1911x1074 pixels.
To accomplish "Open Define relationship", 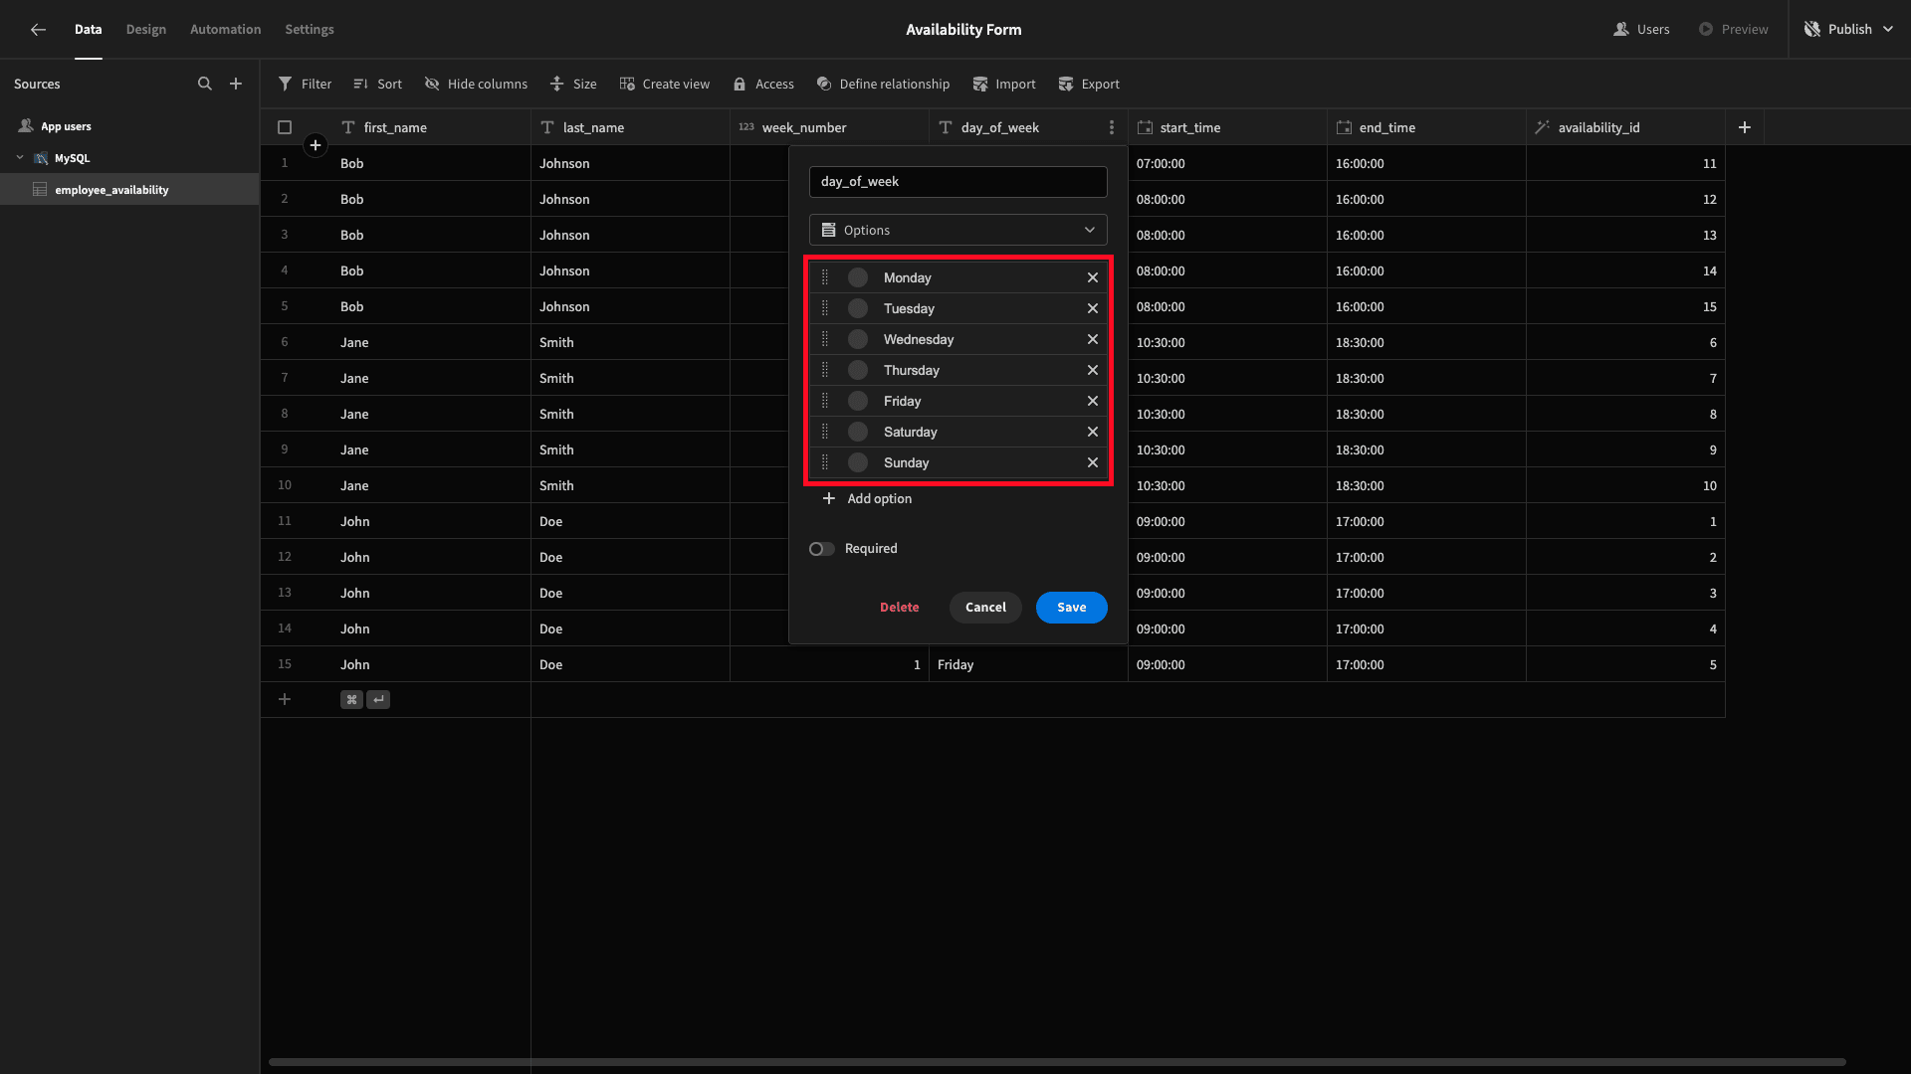I will pos(883,85).
